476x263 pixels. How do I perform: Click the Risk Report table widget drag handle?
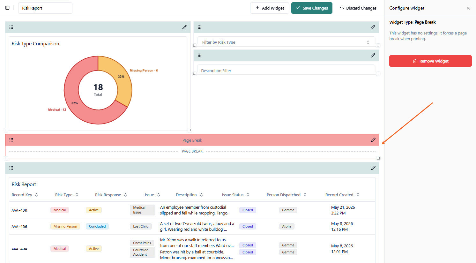(11, 168)
